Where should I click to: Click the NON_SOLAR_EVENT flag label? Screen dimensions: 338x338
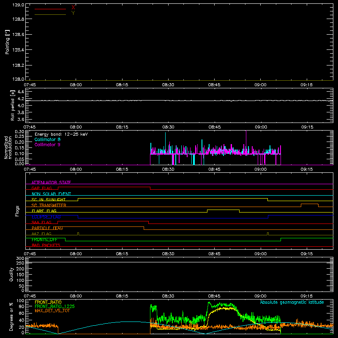[51, 194]
